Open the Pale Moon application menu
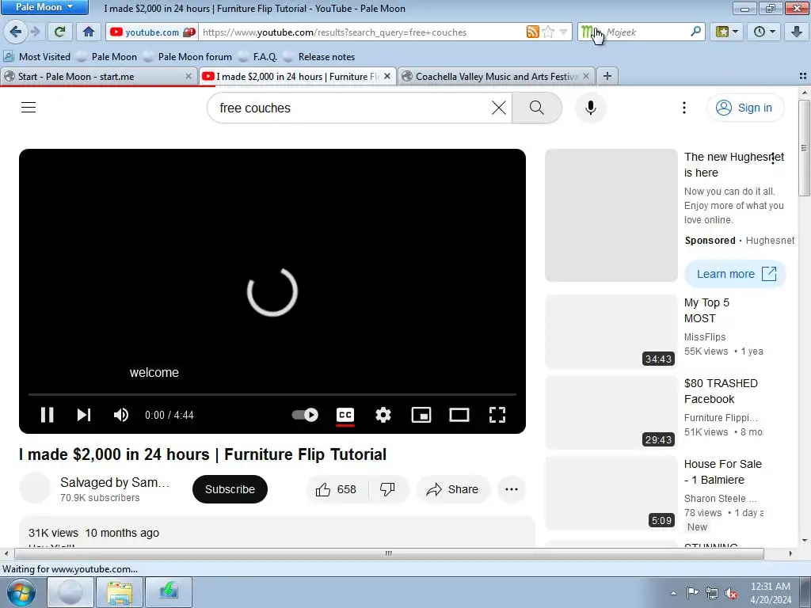811x608 pixels. pos(44,7)
